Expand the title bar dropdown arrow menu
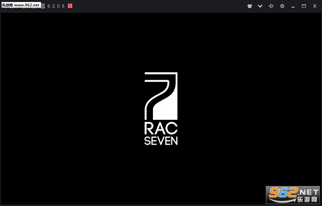Screen dimensions: 322x206 tap(260, 6)
